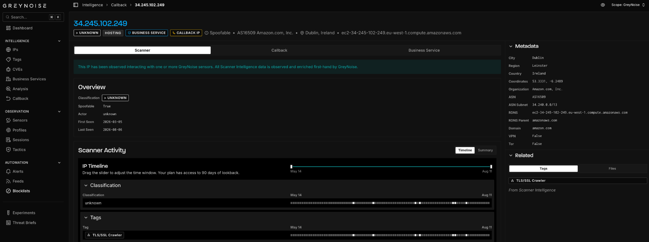649x242 pixels.
Task: Click the Business Service badge
Action: click(147, 33)
